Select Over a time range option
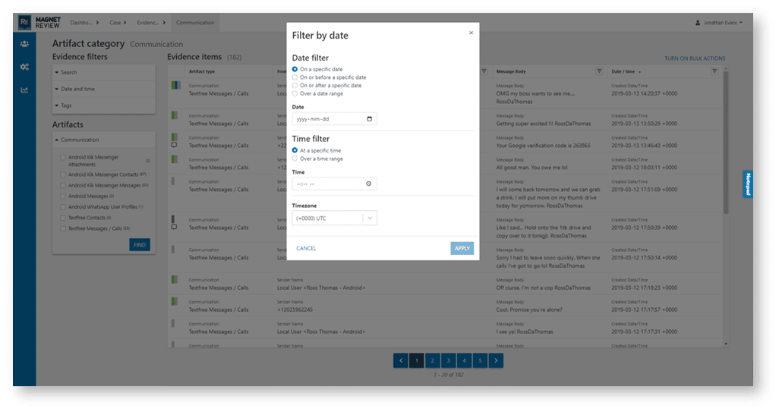This screenshot has height=412, width=779. click(x=295, y=159)
